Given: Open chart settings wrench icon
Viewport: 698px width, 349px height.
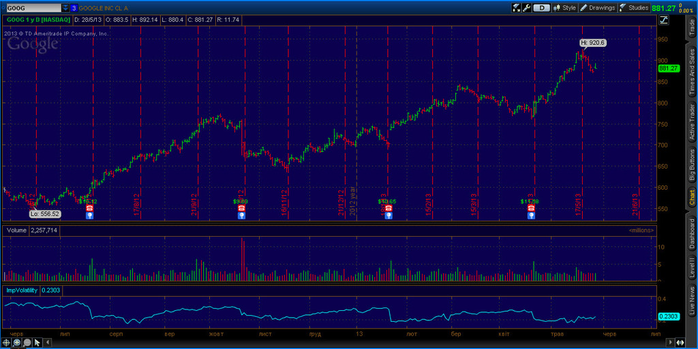Looking at the screenshot, I should click(x=527, y=8).
